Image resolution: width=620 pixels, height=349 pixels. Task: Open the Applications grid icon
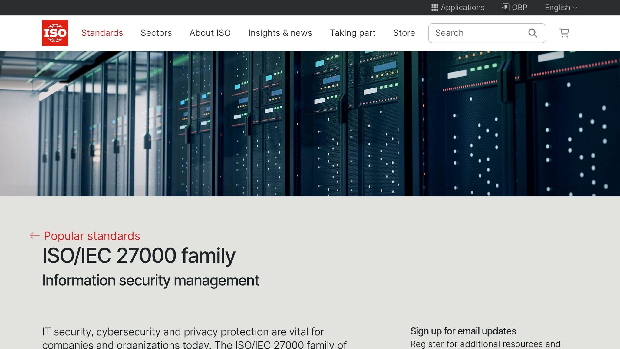435,8
